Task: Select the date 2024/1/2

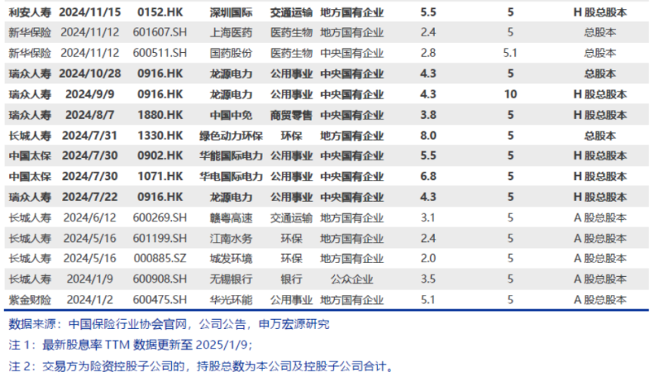Action: pos(90,300)
